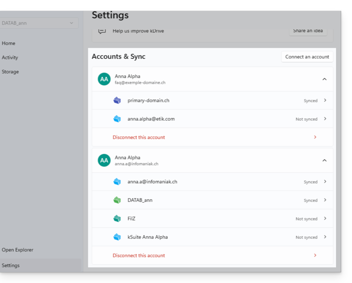Click the green DATAB_ann drive icon
Viewport: 352px width, 283px height.
click(x=117, y=200)
